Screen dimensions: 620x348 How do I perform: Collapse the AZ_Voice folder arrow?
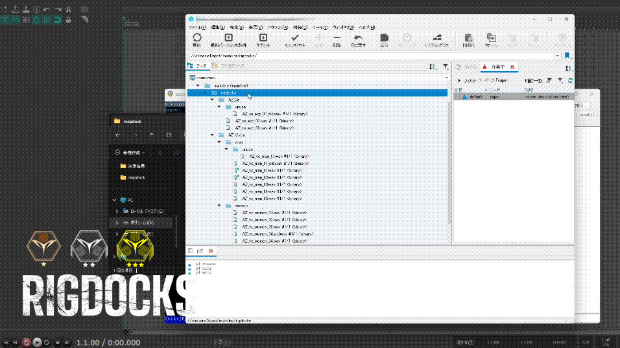(212, 135)
